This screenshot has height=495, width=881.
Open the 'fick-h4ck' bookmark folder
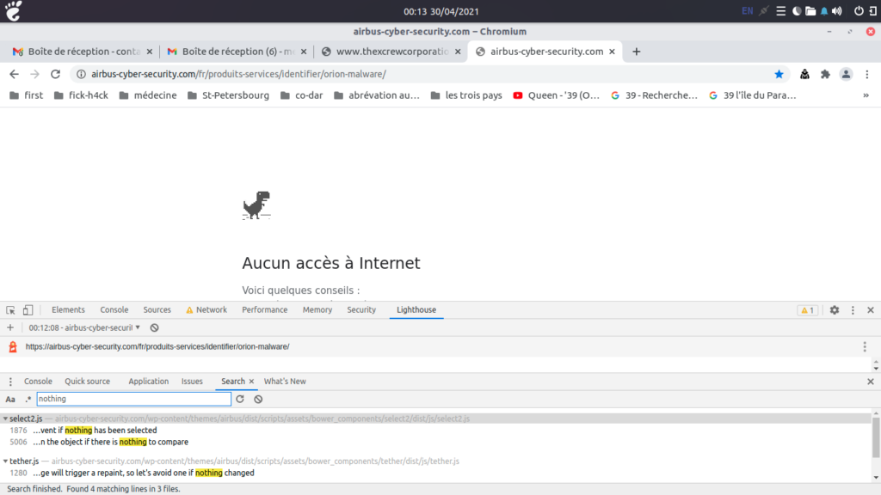pyautogui.click(x=81, y=95)
